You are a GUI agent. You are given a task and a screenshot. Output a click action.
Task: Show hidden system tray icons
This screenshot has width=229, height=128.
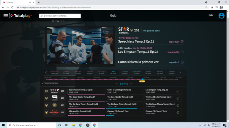200,125
